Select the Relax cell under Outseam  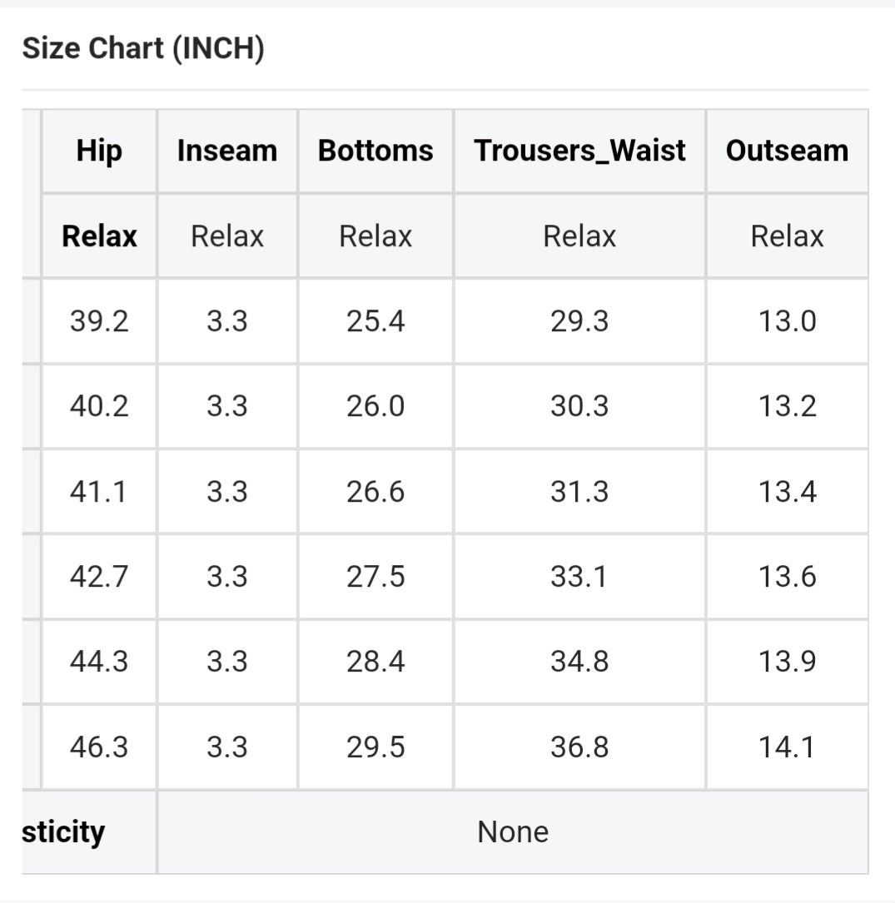(787, 236)
